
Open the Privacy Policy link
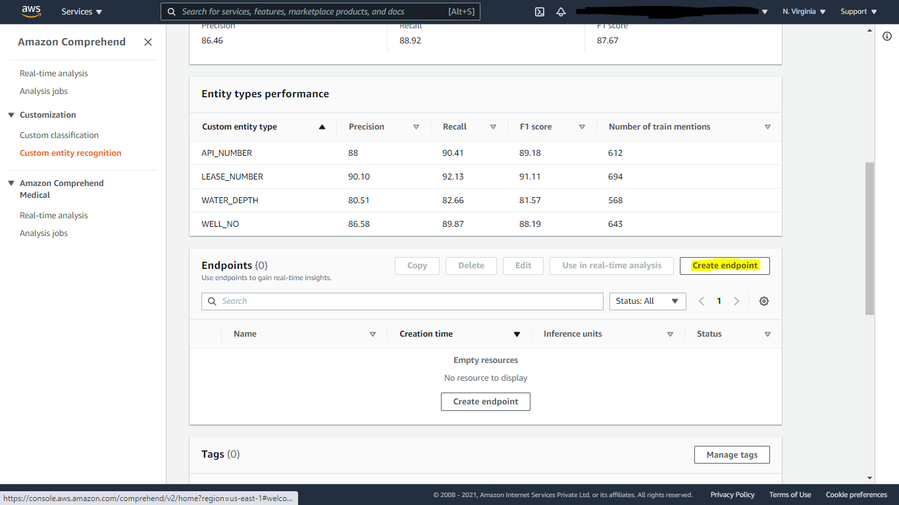pos(732,494)
